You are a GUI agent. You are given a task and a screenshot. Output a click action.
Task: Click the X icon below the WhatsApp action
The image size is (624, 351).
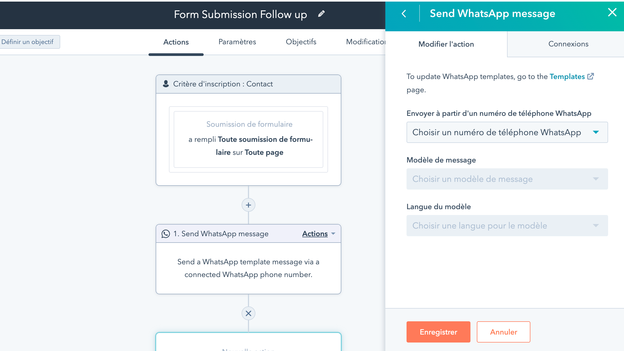click(248, 313)
